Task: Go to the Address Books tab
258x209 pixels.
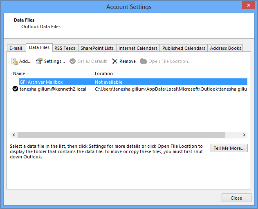Action: click(x=225, y=48)
